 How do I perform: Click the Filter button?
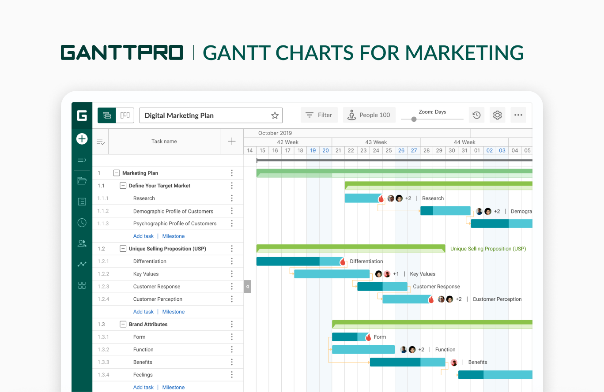(319, 115)
